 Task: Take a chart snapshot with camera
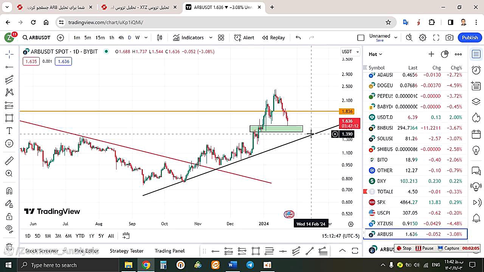[450, 37]
